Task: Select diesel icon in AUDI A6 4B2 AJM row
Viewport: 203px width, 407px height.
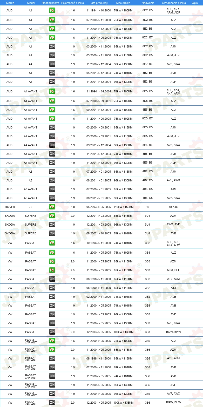Action: (52, 172)
